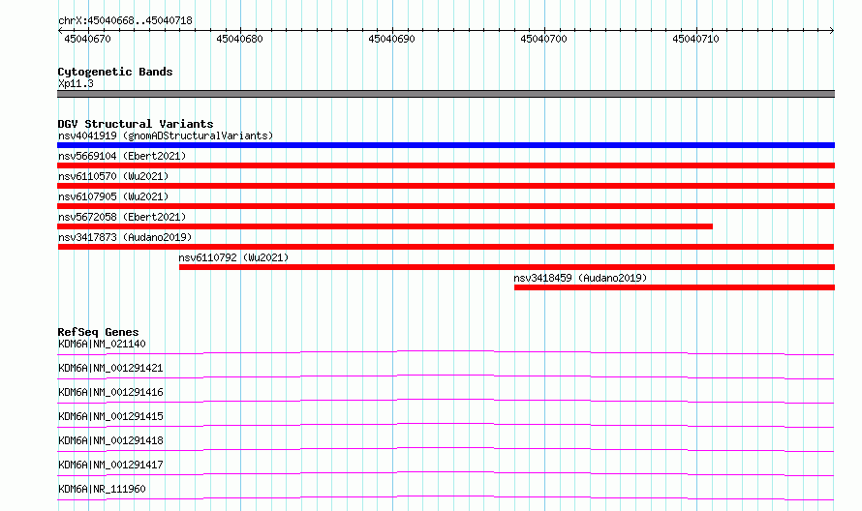This screenshot has width=862, height=511.
Task: Open KDM6A|NM_001291416 transcript
Action: coord(110,392)
